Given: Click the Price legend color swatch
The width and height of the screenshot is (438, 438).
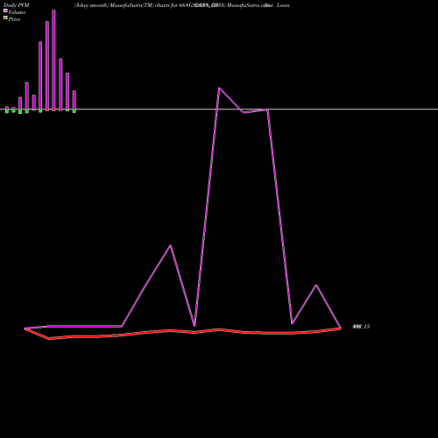Looking at the screenshot, I should coord(5,18).
